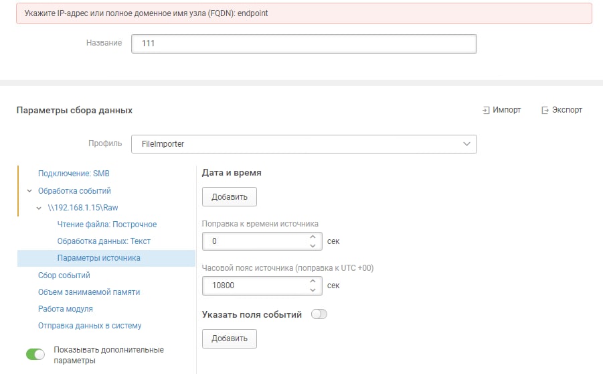
Task: Click the Название input field
Action: coord(304,44)
